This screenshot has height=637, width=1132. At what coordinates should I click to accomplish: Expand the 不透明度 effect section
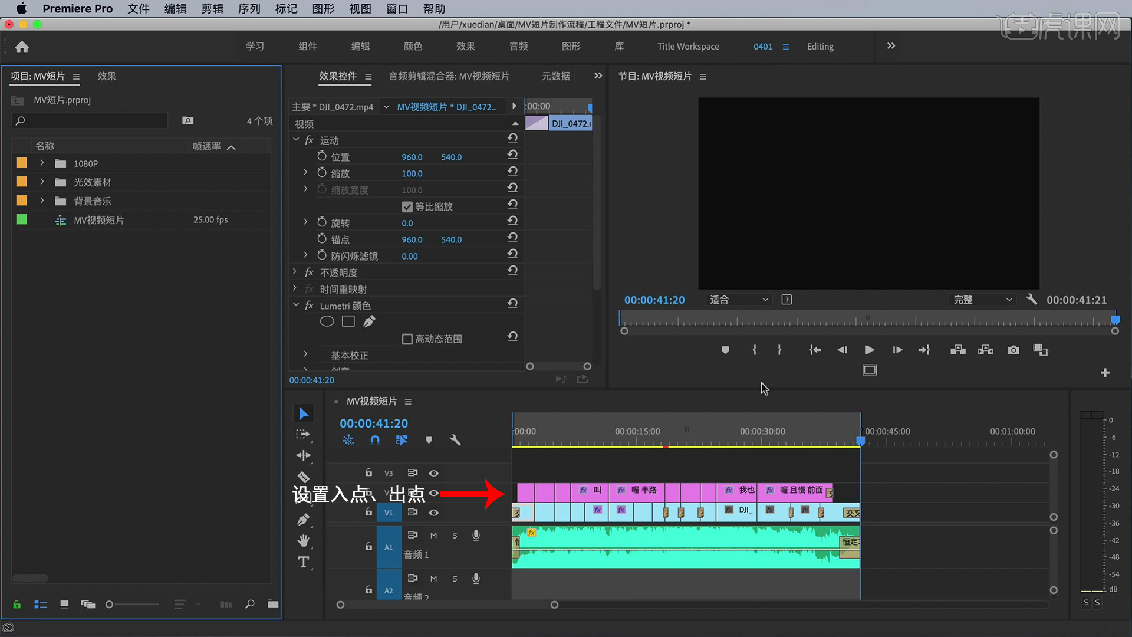point(295,272)
